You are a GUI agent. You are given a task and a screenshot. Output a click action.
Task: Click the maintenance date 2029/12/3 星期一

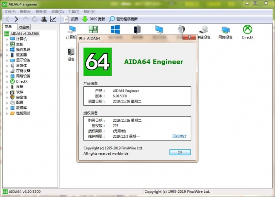[126, 136]
